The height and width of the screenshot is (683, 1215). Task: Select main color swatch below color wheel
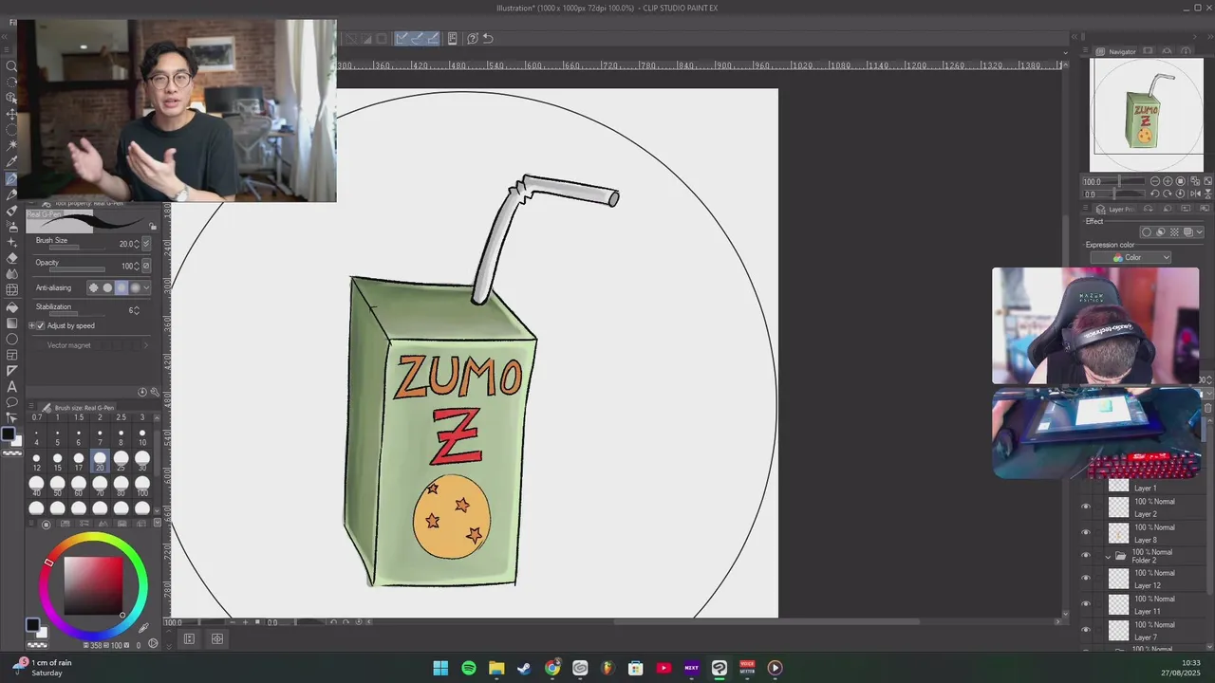32,626
